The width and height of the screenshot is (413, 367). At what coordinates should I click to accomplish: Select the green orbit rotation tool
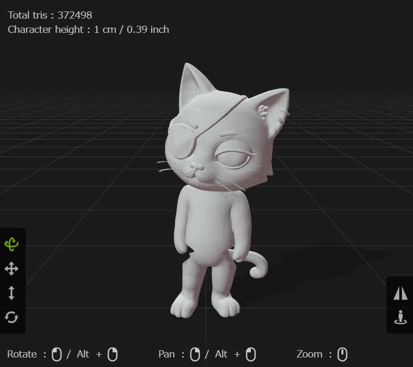(12, 244)
